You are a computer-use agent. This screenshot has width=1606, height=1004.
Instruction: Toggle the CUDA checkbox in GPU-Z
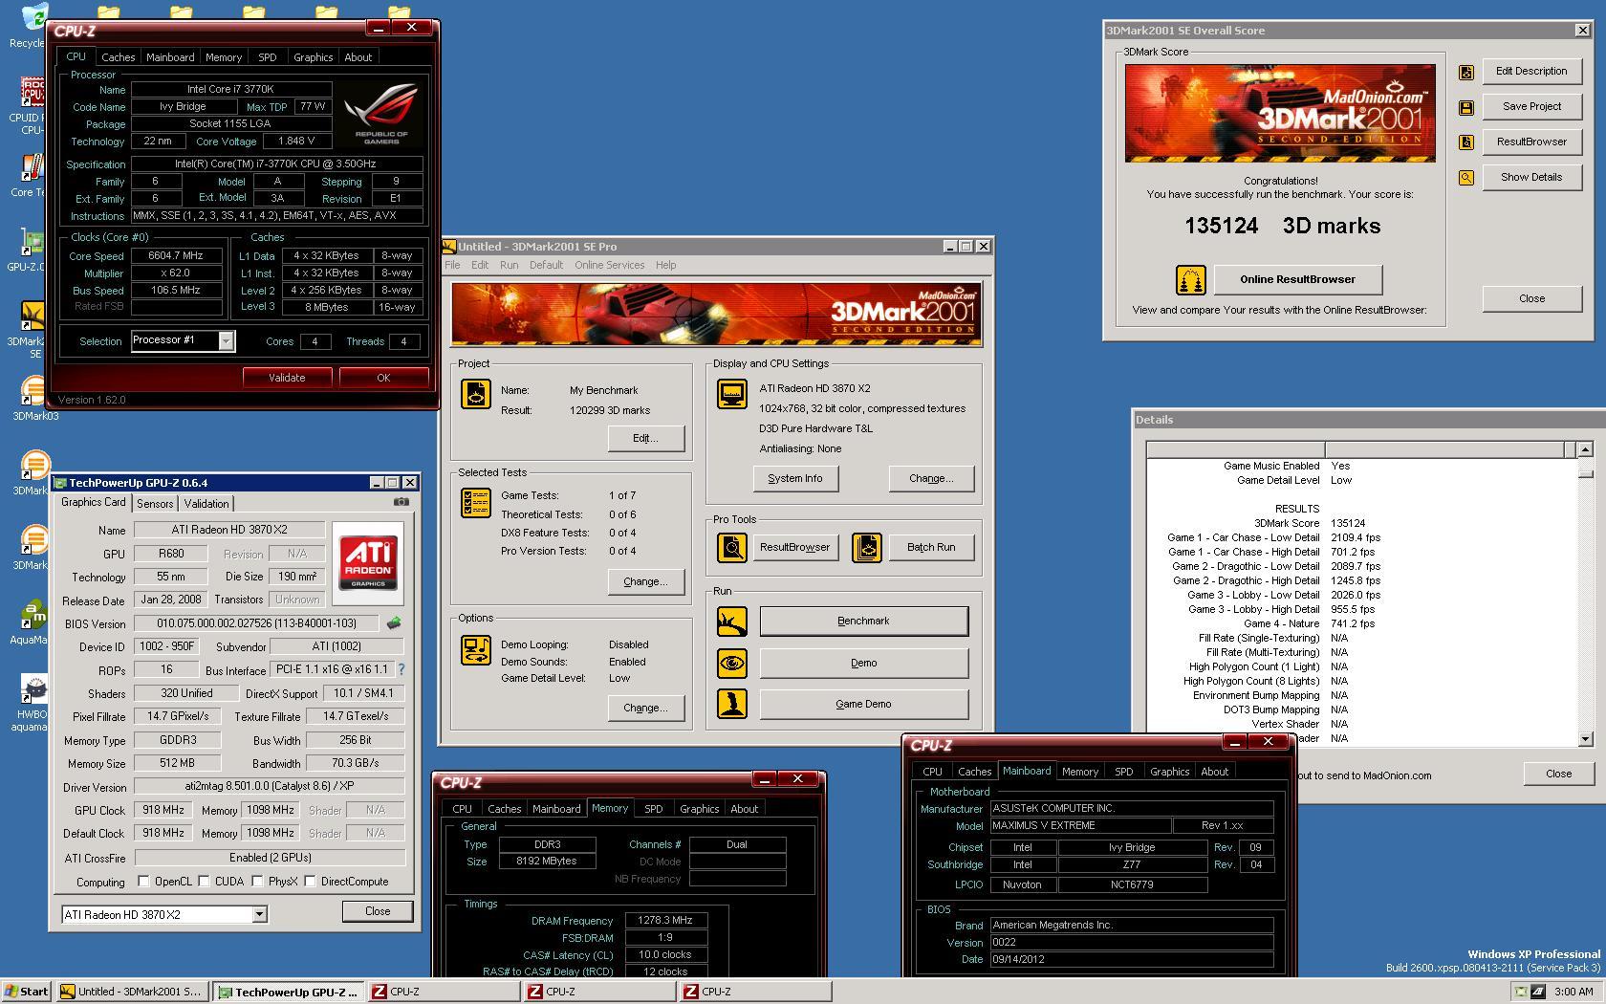204,882
